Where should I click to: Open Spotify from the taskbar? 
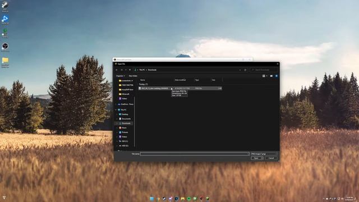click(x=189, y=199)
